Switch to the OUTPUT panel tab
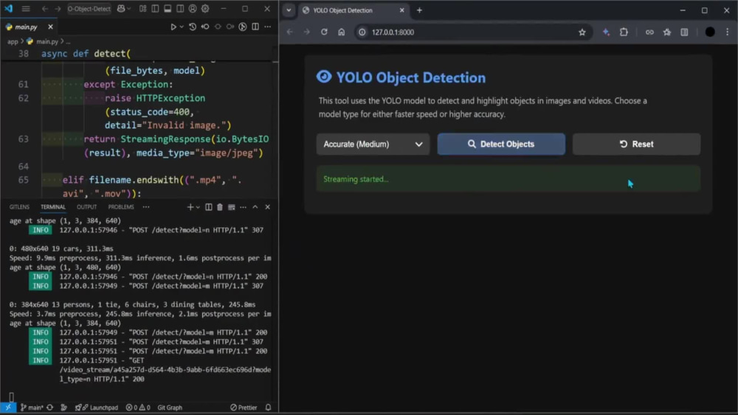Image resolution: width=738 pixels, height=415 pixels. (x=86, y=207)
